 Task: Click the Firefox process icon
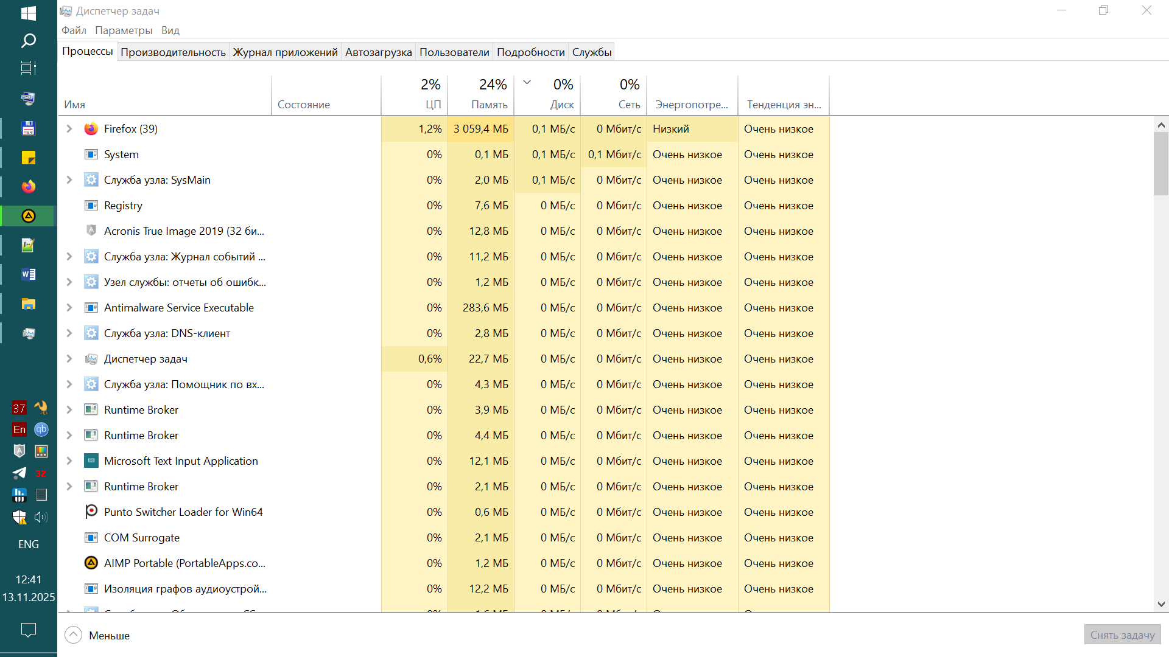(91, 129)
